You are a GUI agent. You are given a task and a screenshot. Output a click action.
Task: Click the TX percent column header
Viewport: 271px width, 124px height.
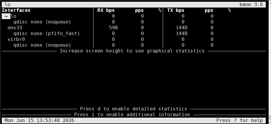(229, 10)
